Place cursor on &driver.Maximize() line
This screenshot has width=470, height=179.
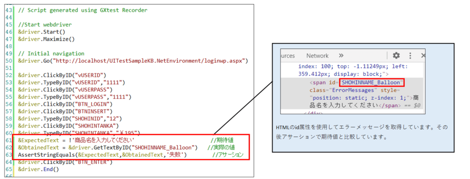(x=46, y=39)
